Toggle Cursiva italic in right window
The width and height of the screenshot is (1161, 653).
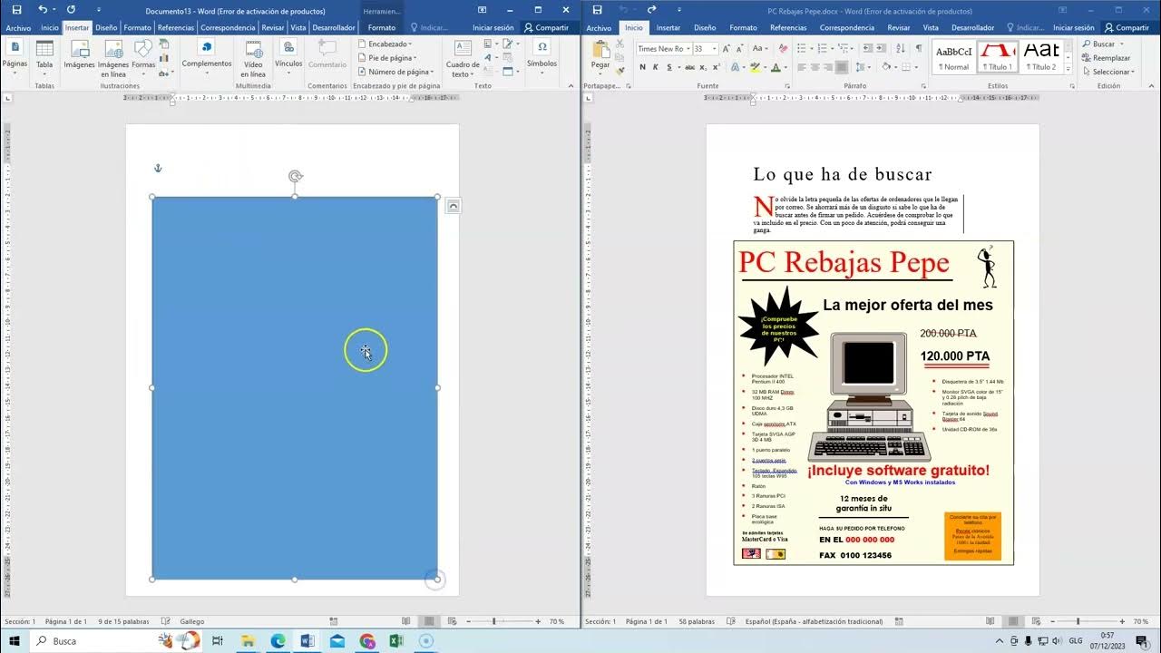click(x=655, y=67)
